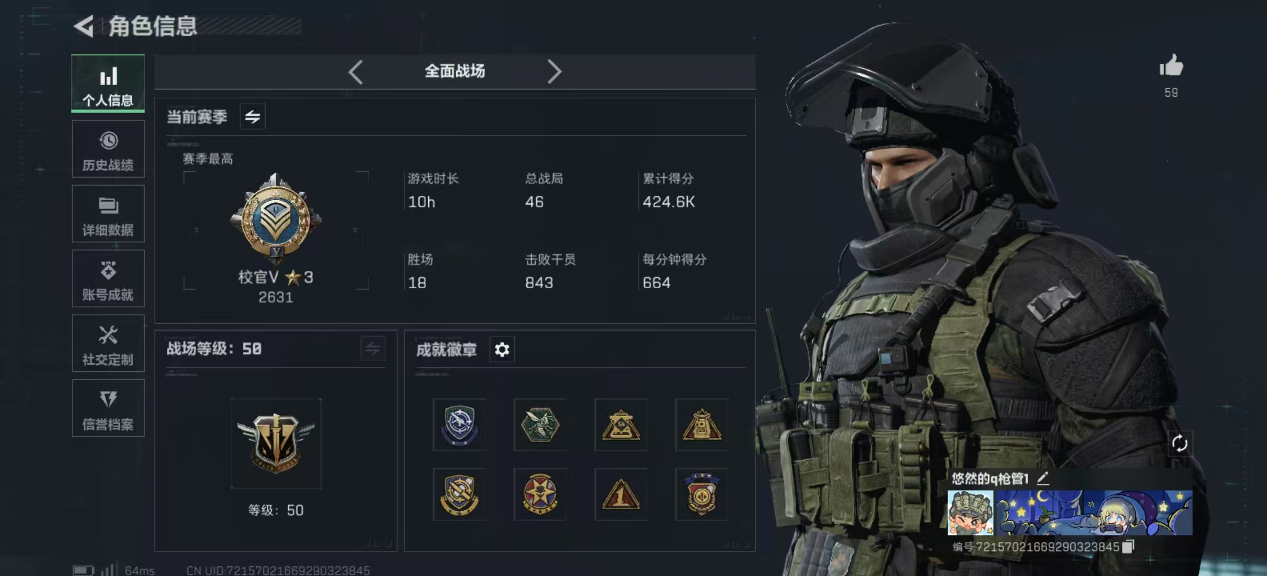
Task: Select the red triangle number 1 badge
Action: (x=621, y=494)
